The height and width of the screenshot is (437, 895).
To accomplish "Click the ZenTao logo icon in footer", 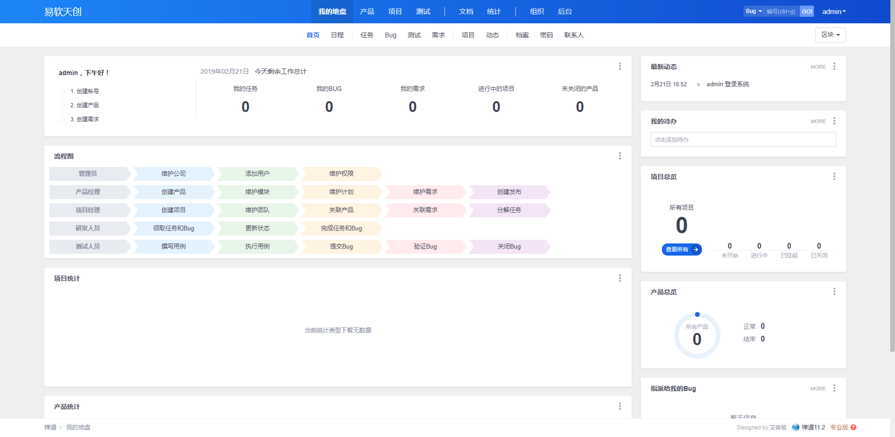I will point(796,427).
